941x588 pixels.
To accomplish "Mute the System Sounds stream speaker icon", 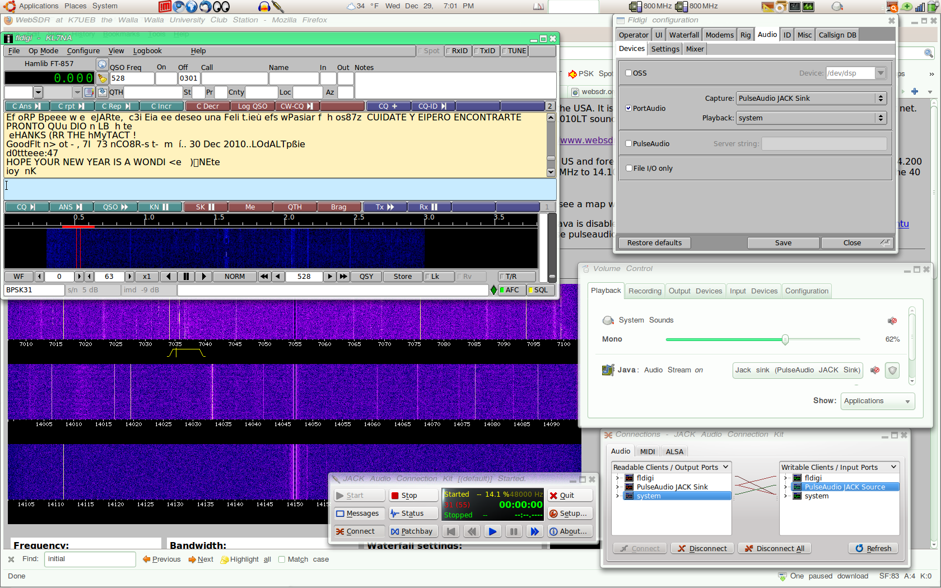I will pos(893,320).
